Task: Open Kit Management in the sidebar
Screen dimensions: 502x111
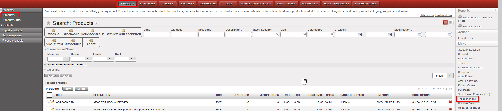Action: coord(21,35)
